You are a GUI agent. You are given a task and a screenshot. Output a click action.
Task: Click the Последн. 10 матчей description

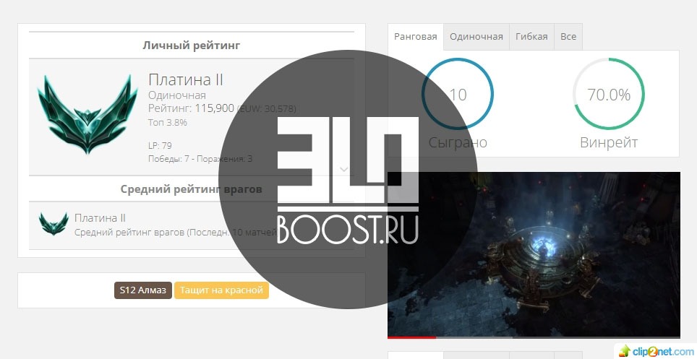176,232
